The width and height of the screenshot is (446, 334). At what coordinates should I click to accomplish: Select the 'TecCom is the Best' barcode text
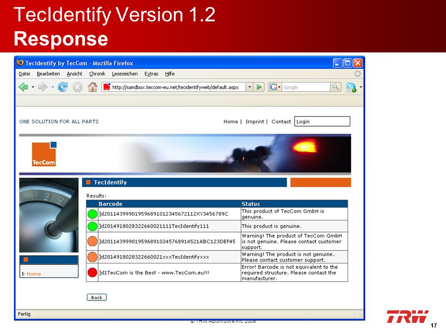pos(154,273)
